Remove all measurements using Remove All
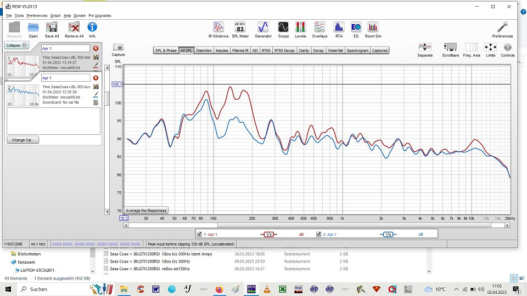Viewport: 527px width, 296px height. [x=74, y=30]
